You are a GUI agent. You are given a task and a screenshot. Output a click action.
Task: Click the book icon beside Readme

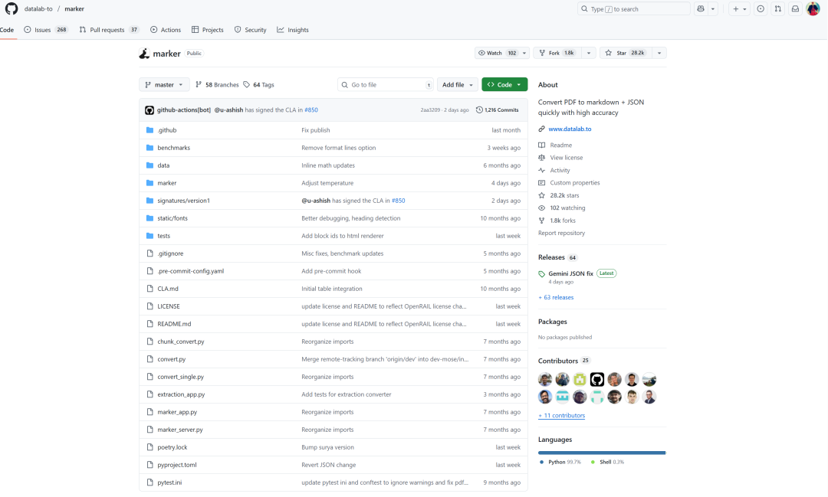point(542,145)
